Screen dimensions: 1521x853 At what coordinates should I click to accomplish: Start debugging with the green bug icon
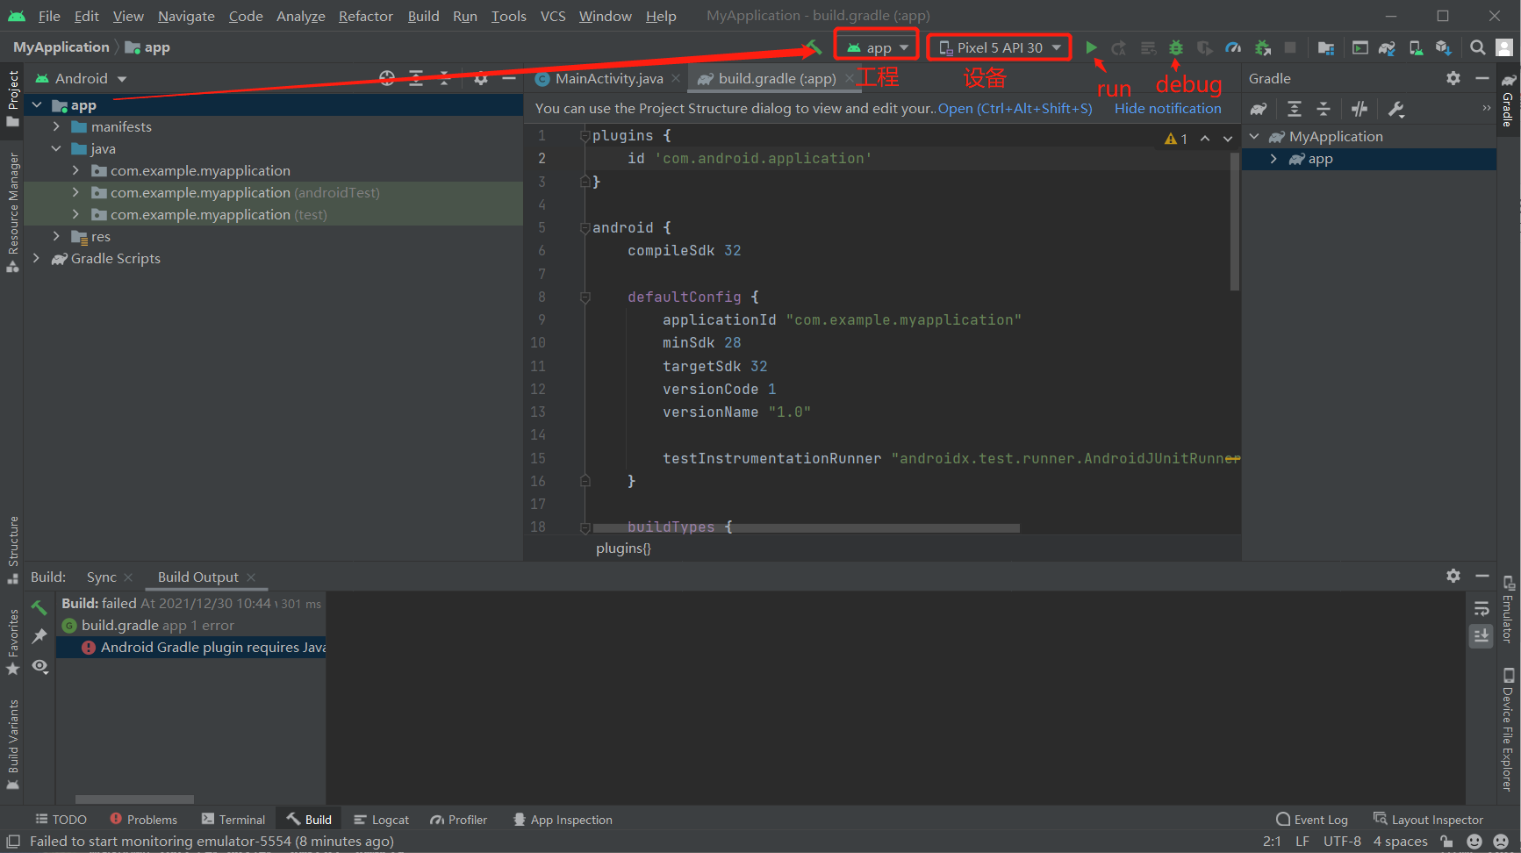point(1176,47)
